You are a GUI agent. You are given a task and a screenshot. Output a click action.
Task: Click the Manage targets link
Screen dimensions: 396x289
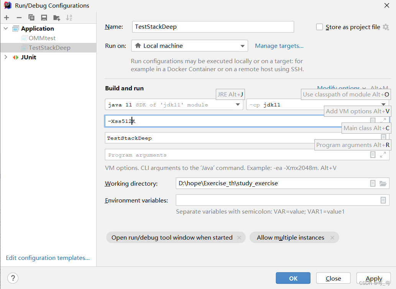point(279,46)
